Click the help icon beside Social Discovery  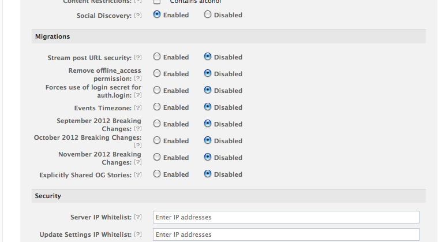point(137,16)
